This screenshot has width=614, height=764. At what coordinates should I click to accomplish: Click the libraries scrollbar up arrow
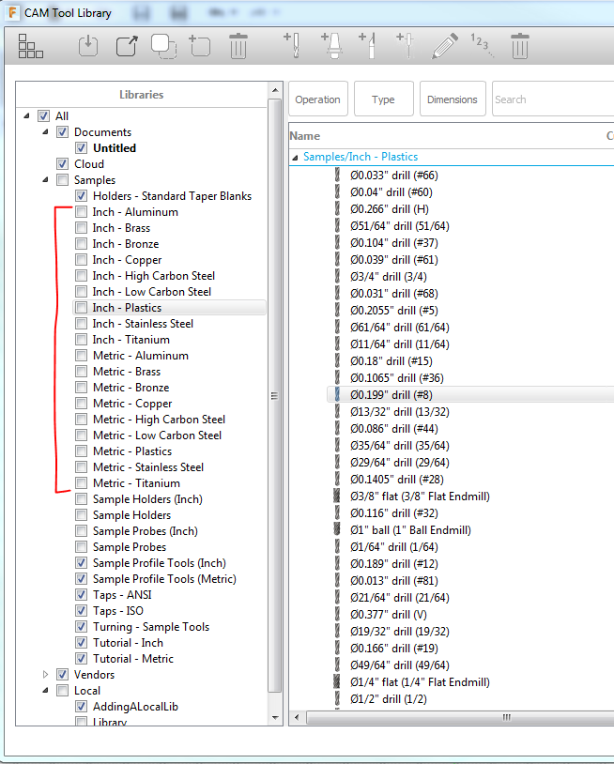pos(275,90)
